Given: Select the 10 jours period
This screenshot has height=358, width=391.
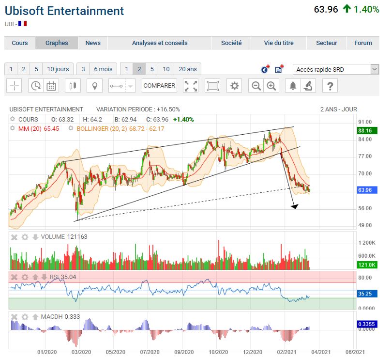Looking at the screenshot, I should (x=58, y=69).
